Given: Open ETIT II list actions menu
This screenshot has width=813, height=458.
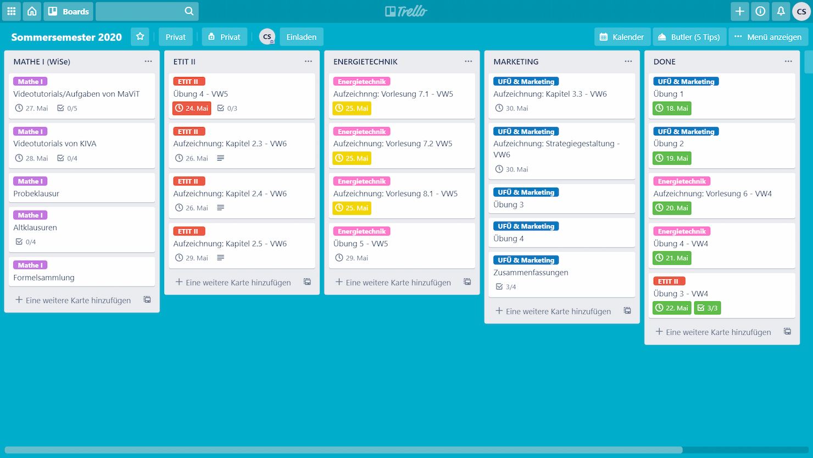Looking at the screenshot, I should pos(308,62).
